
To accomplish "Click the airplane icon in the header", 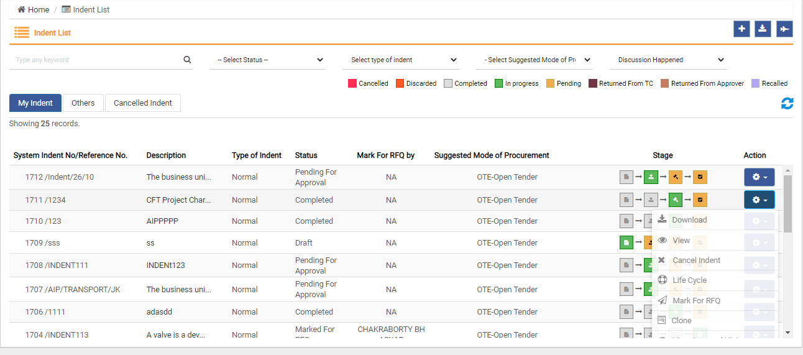I will point(784,29).
